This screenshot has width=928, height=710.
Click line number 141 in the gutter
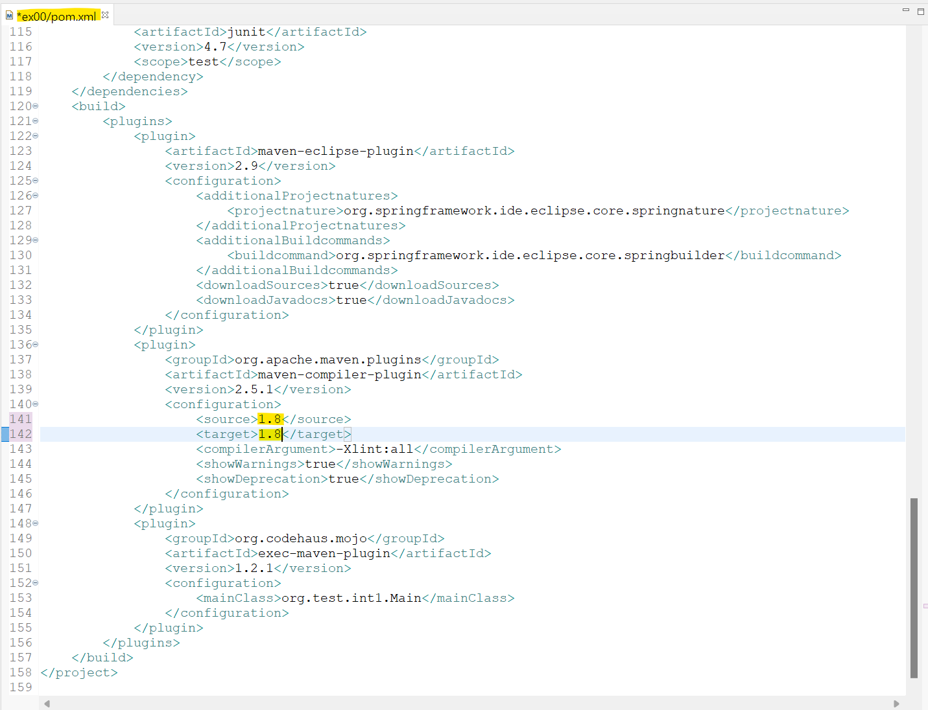(21, 419)
